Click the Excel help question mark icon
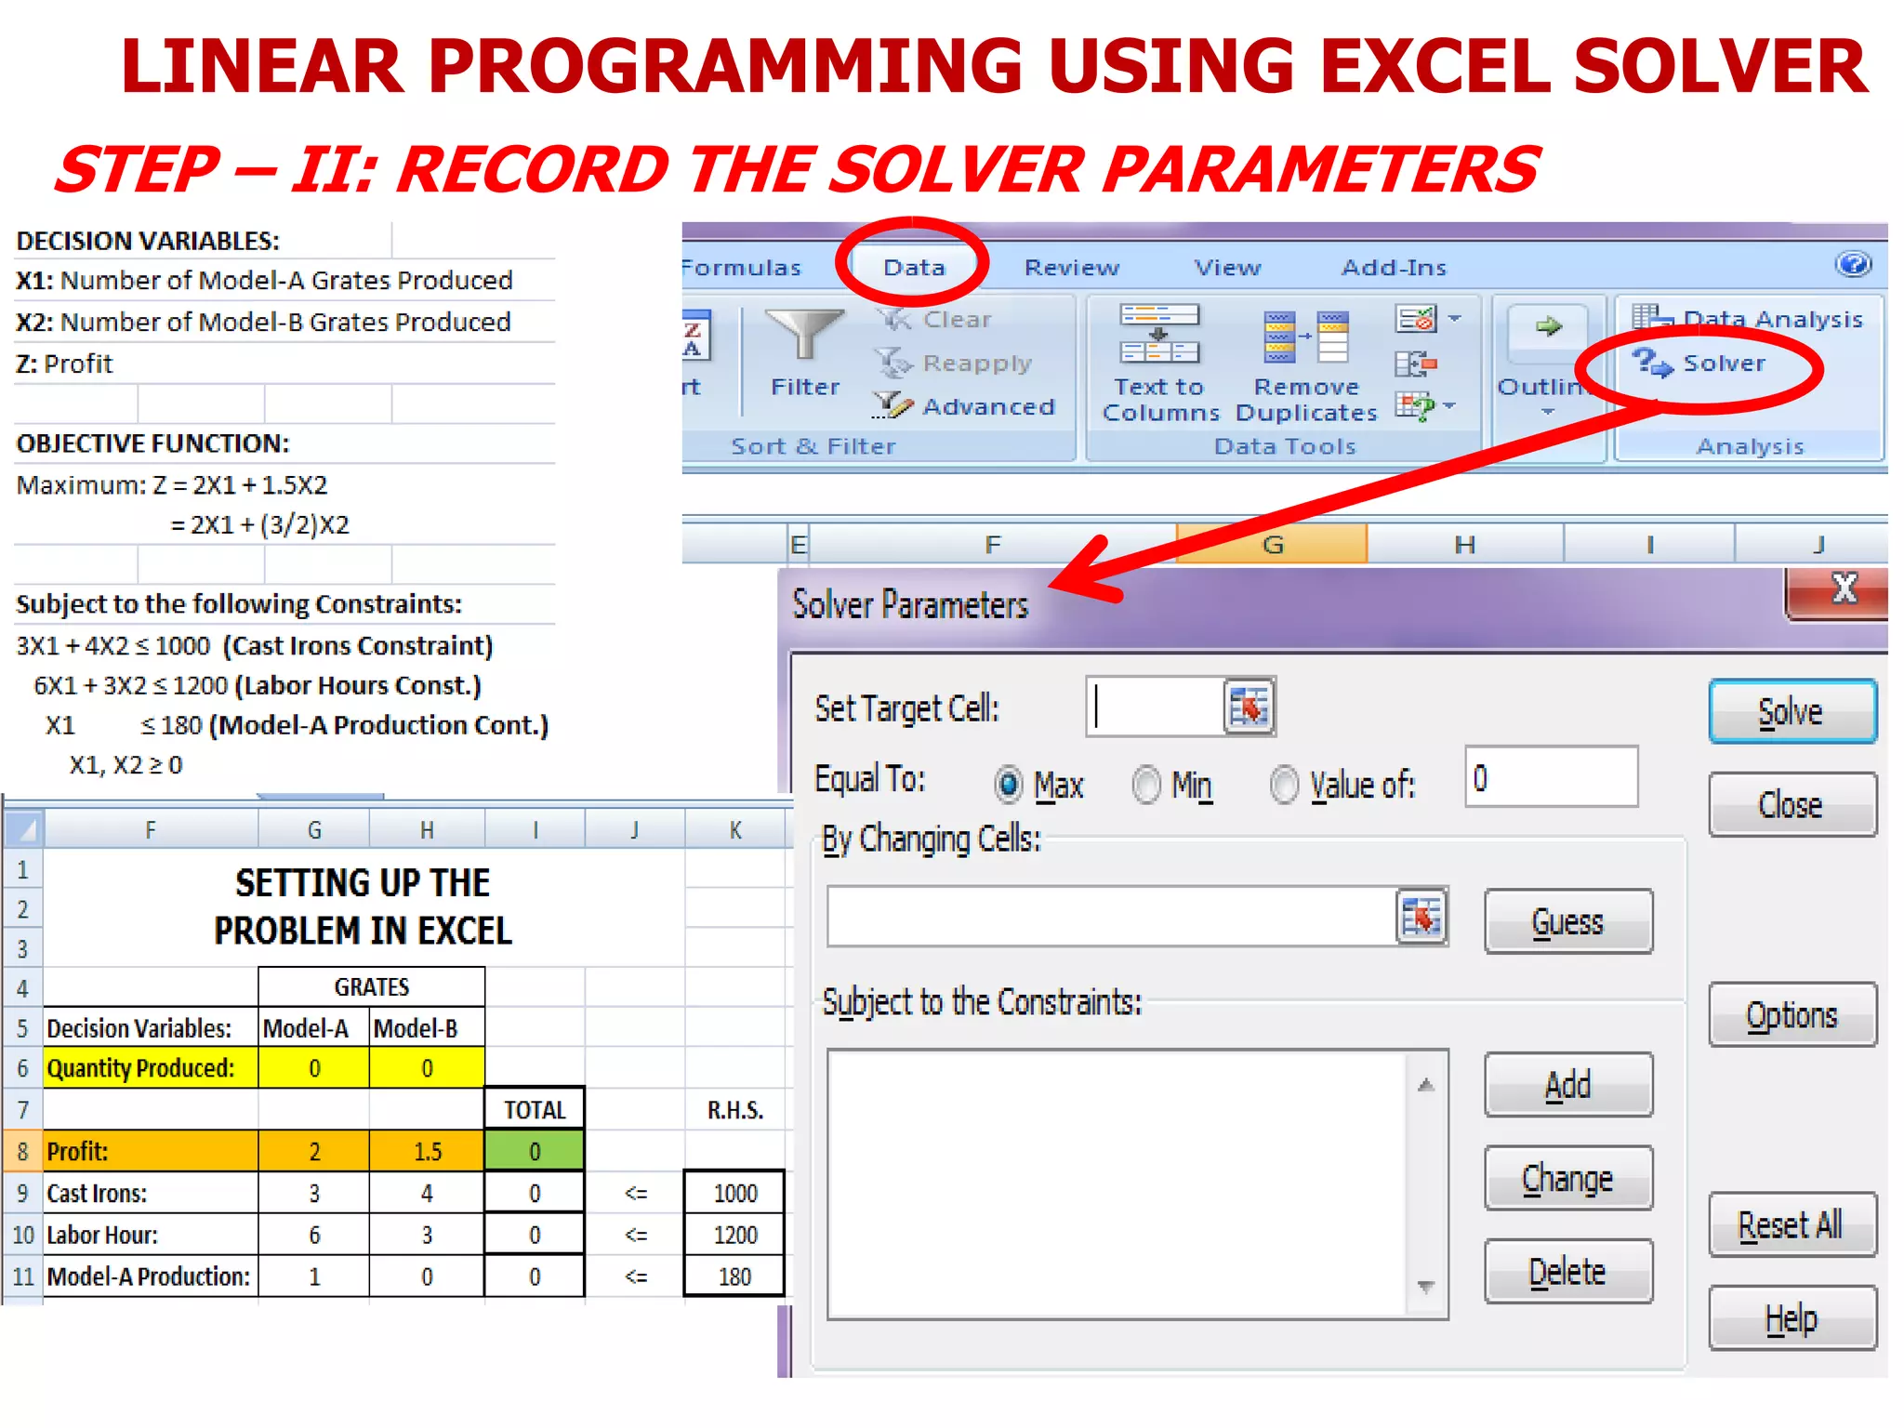 point(1852,265)
